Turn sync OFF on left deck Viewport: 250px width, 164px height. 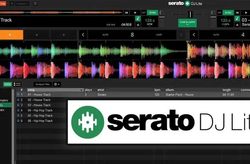[x=144, y=12]
